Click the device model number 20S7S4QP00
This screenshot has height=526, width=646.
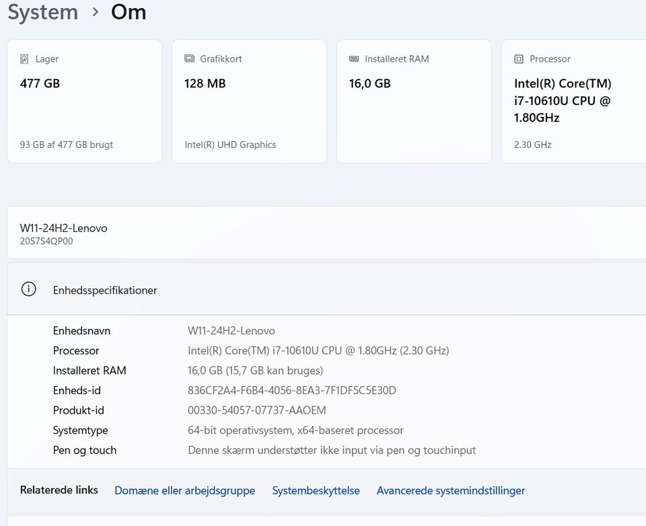[46, 241]
